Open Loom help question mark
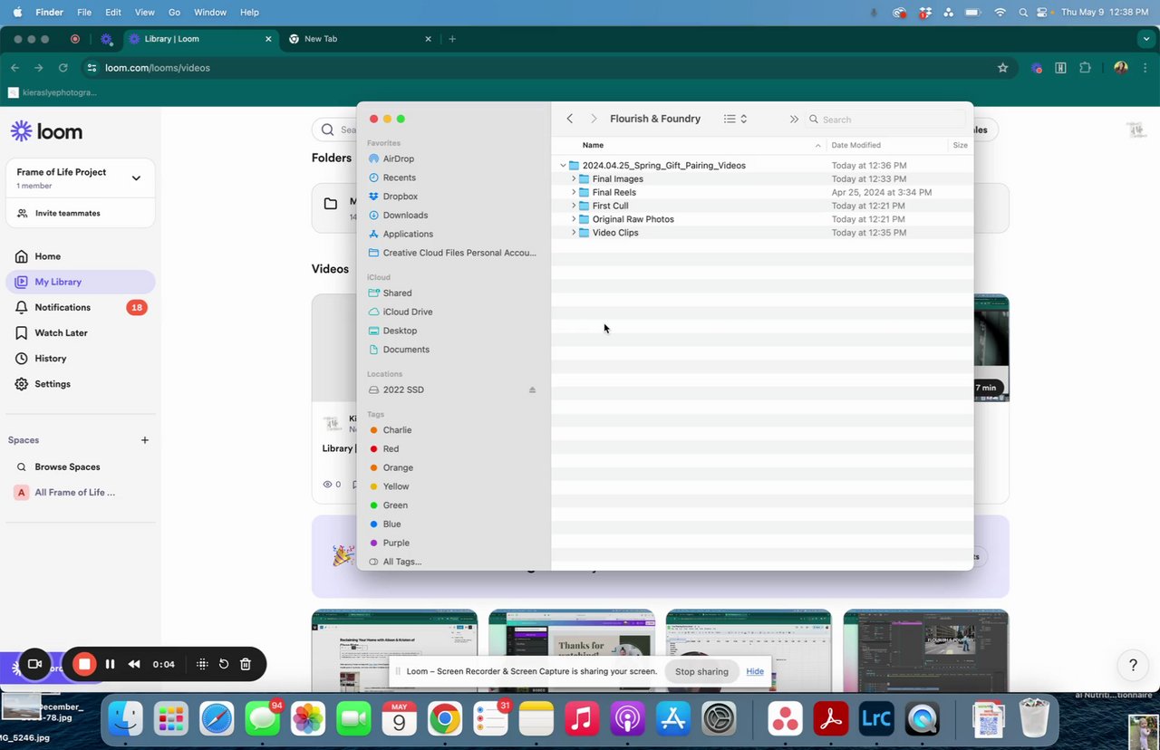 (1133, 666)
